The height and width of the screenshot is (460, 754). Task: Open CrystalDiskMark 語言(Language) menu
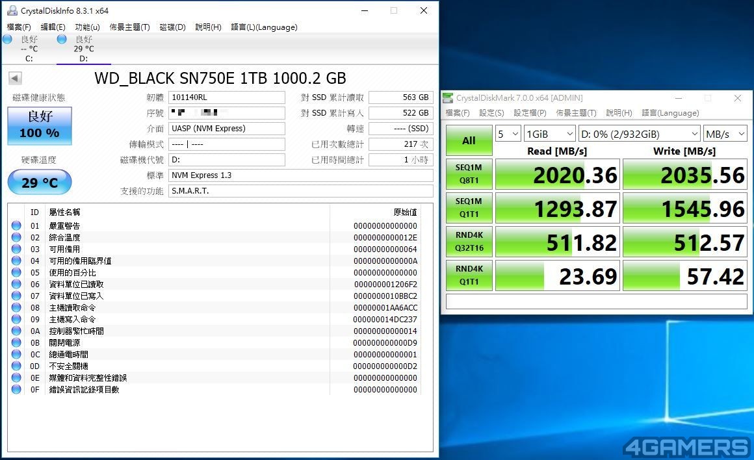(670, 113)
